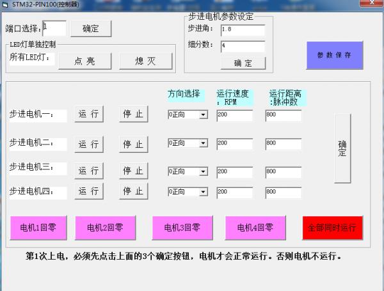This screenshot has width=384, height=291.
Task: Open direction dropdown for 步进电机一
Action: pyautogui.click(x=204, y=115)
